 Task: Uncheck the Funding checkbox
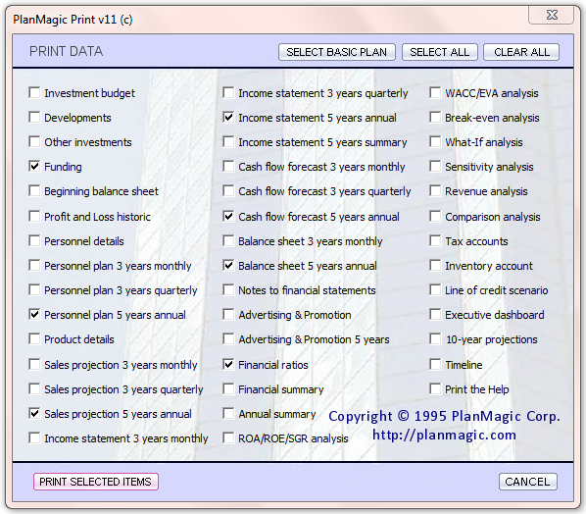(34, 166)
